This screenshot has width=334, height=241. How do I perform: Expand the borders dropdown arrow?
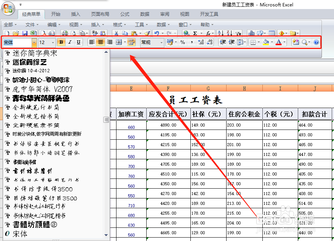259,42
